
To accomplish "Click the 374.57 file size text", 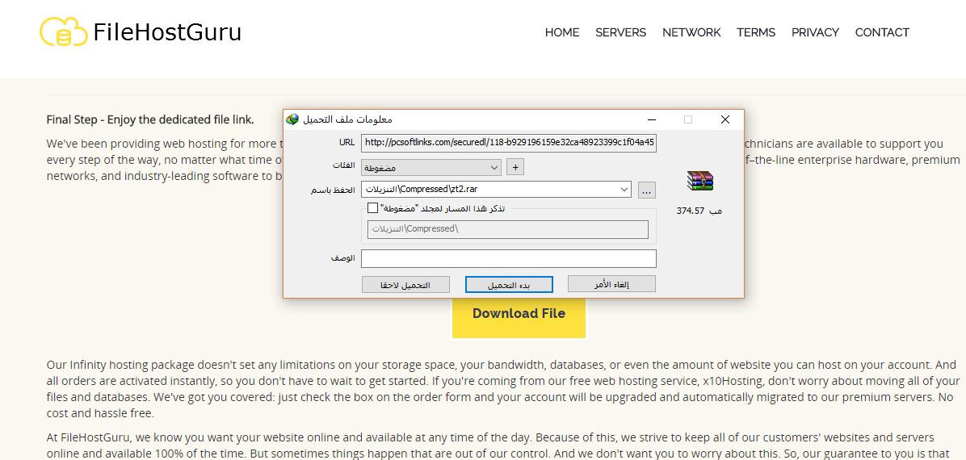I will point(690,211).
